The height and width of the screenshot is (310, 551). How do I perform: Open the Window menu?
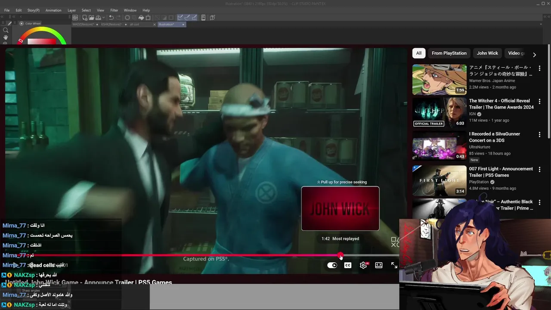click(x=130, y=10)
